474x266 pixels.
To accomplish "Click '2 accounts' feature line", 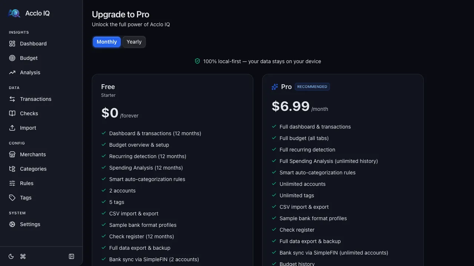I will pos(122,191).
